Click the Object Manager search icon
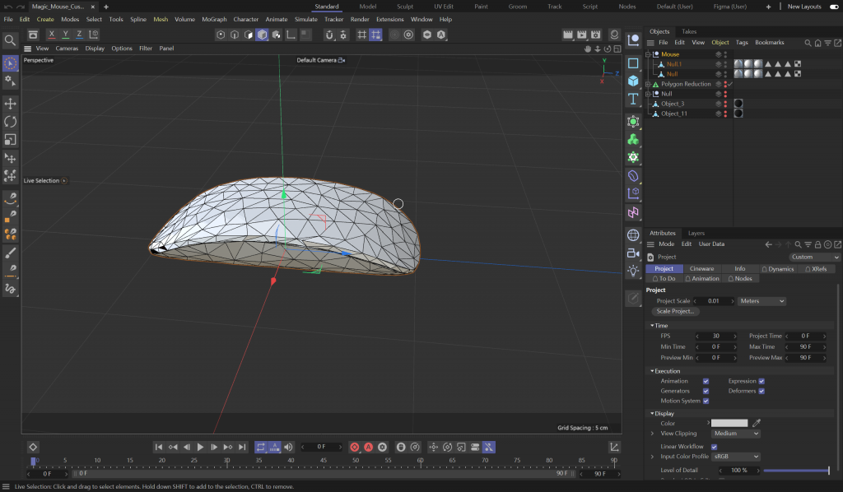The image size is (843, 492). (808, 43)
